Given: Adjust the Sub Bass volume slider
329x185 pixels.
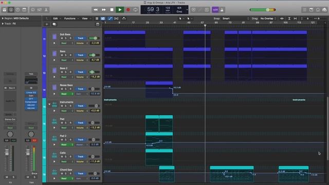Looking at the screenshot, I should point(94,38).
